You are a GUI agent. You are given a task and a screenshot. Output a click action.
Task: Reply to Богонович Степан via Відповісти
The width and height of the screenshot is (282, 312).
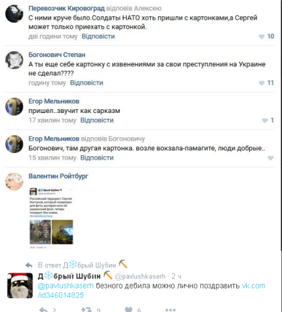(x=87, y=83)
